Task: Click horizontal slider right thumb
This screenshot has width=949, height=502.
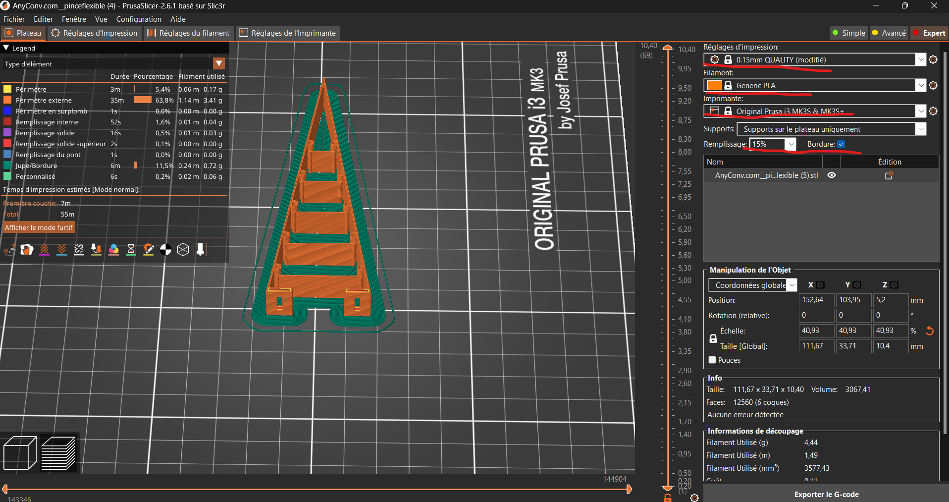Action: coord(629,489)
